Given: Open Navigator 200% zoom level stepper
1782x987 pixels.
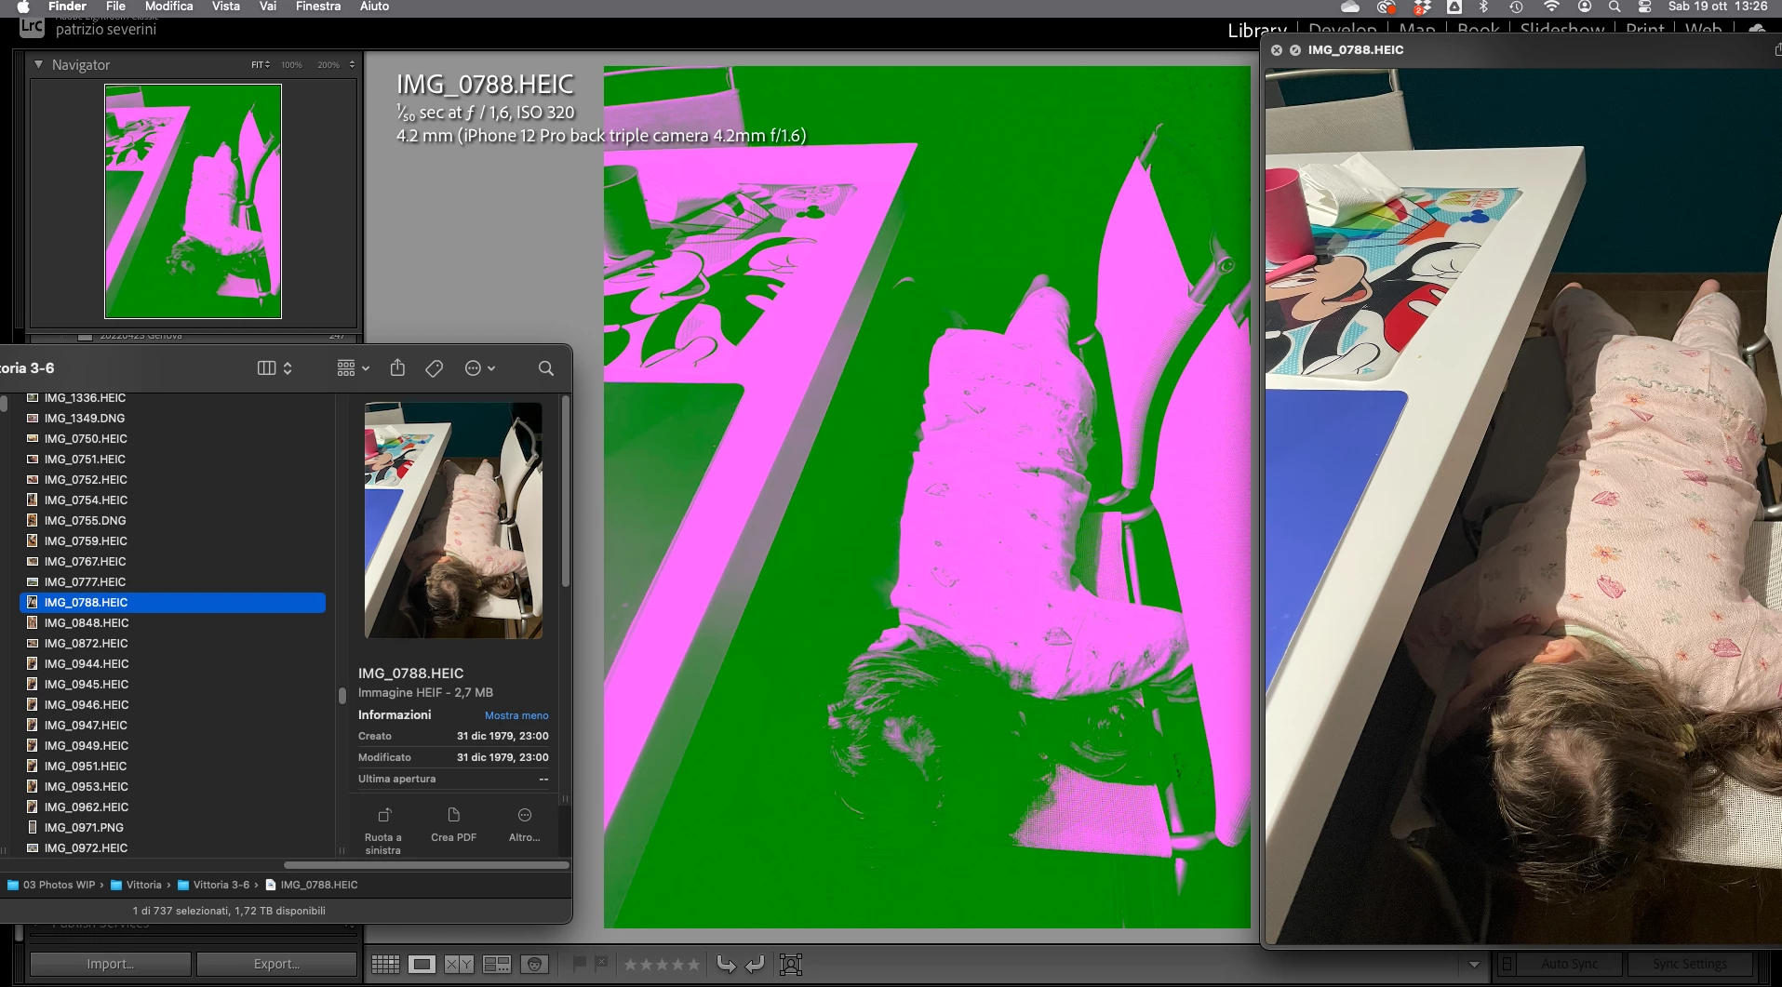Looking at the screenshot, I should (x=352, y=65).
